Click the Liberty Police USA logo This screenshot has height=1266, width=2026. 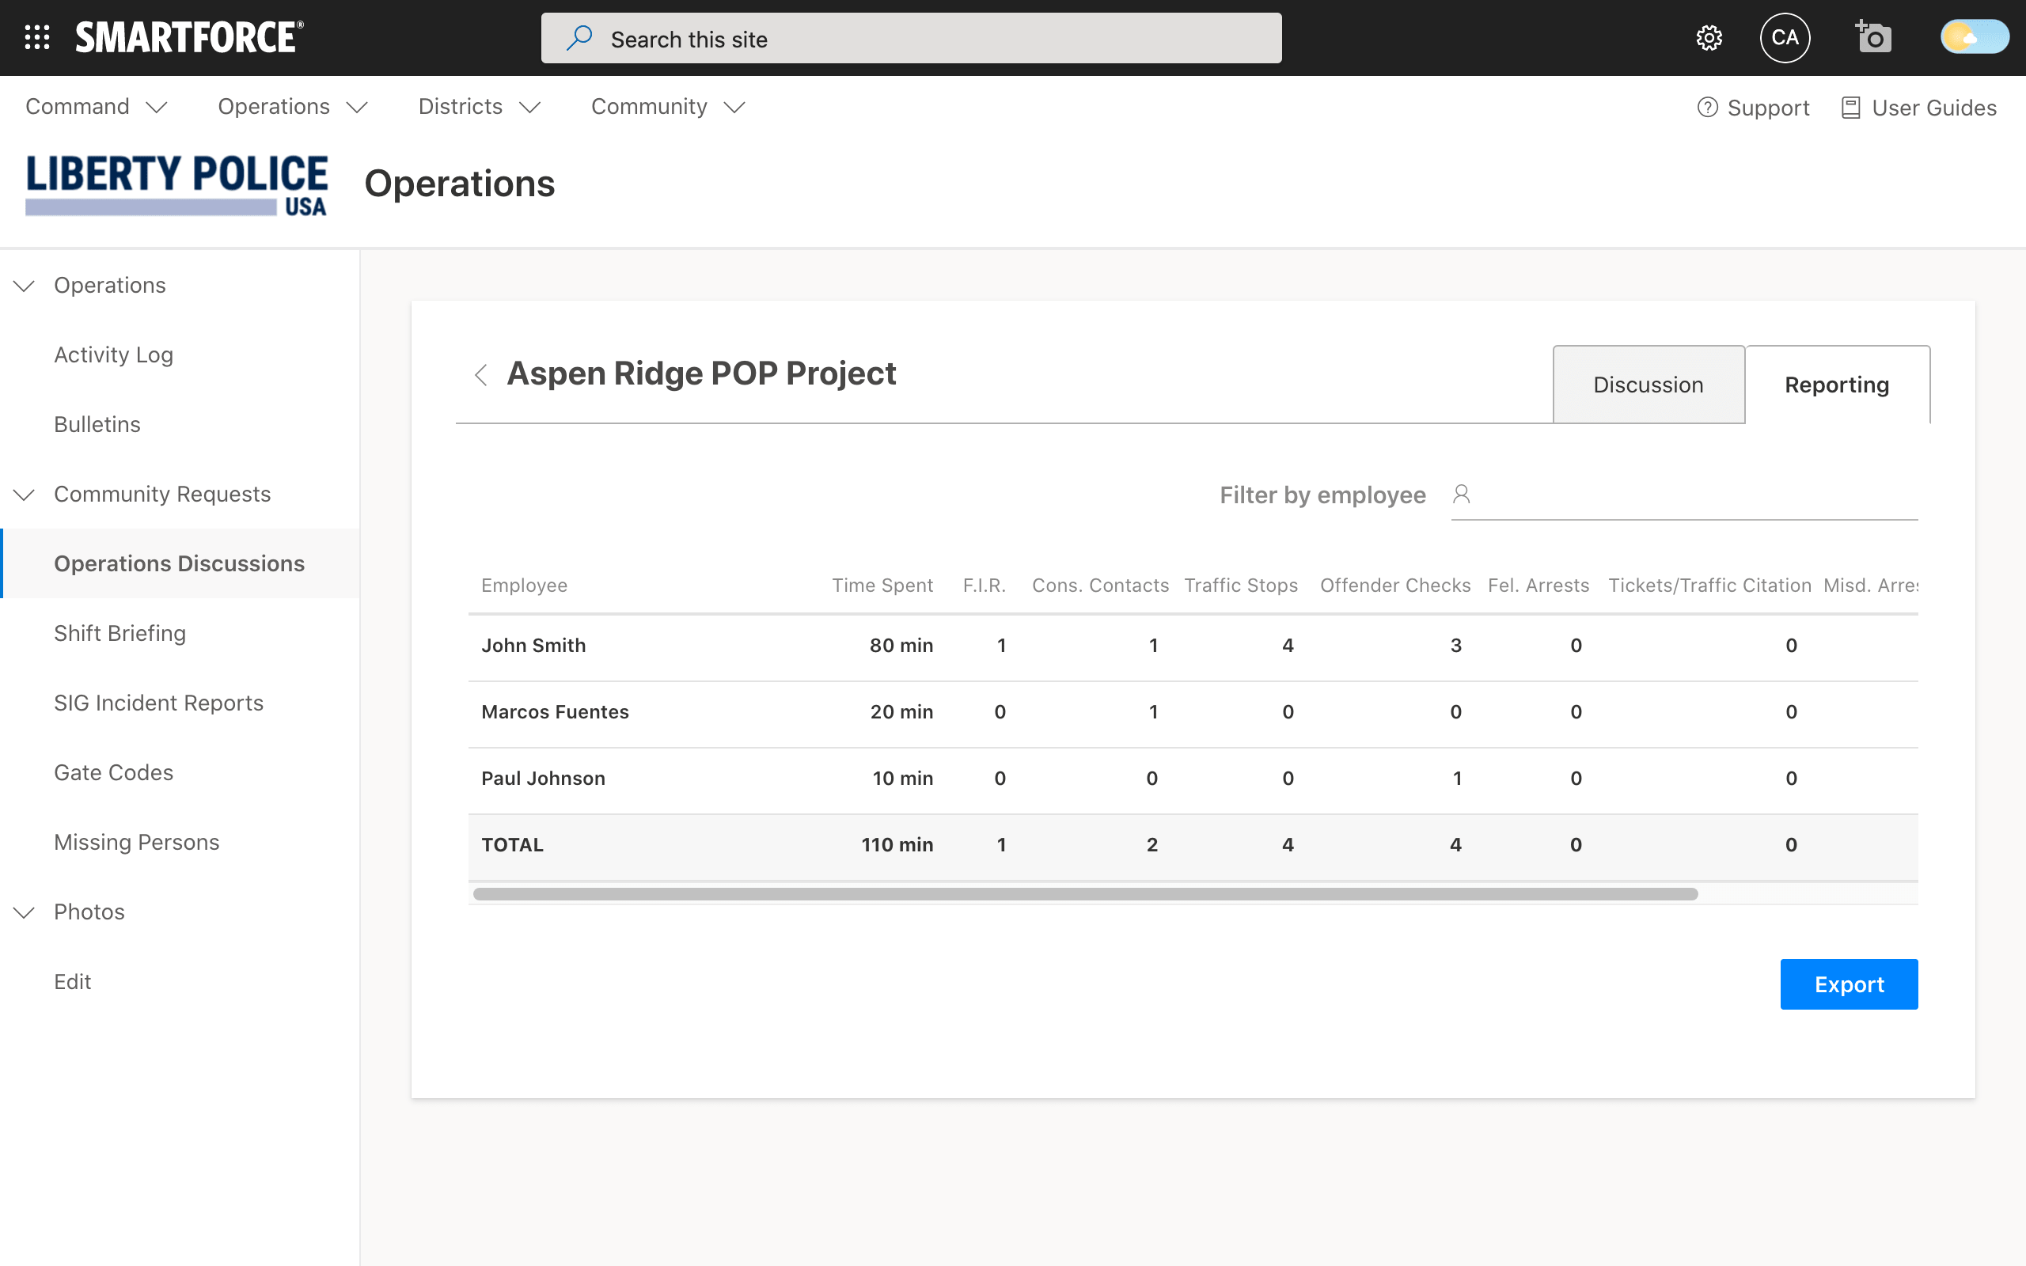176,185
